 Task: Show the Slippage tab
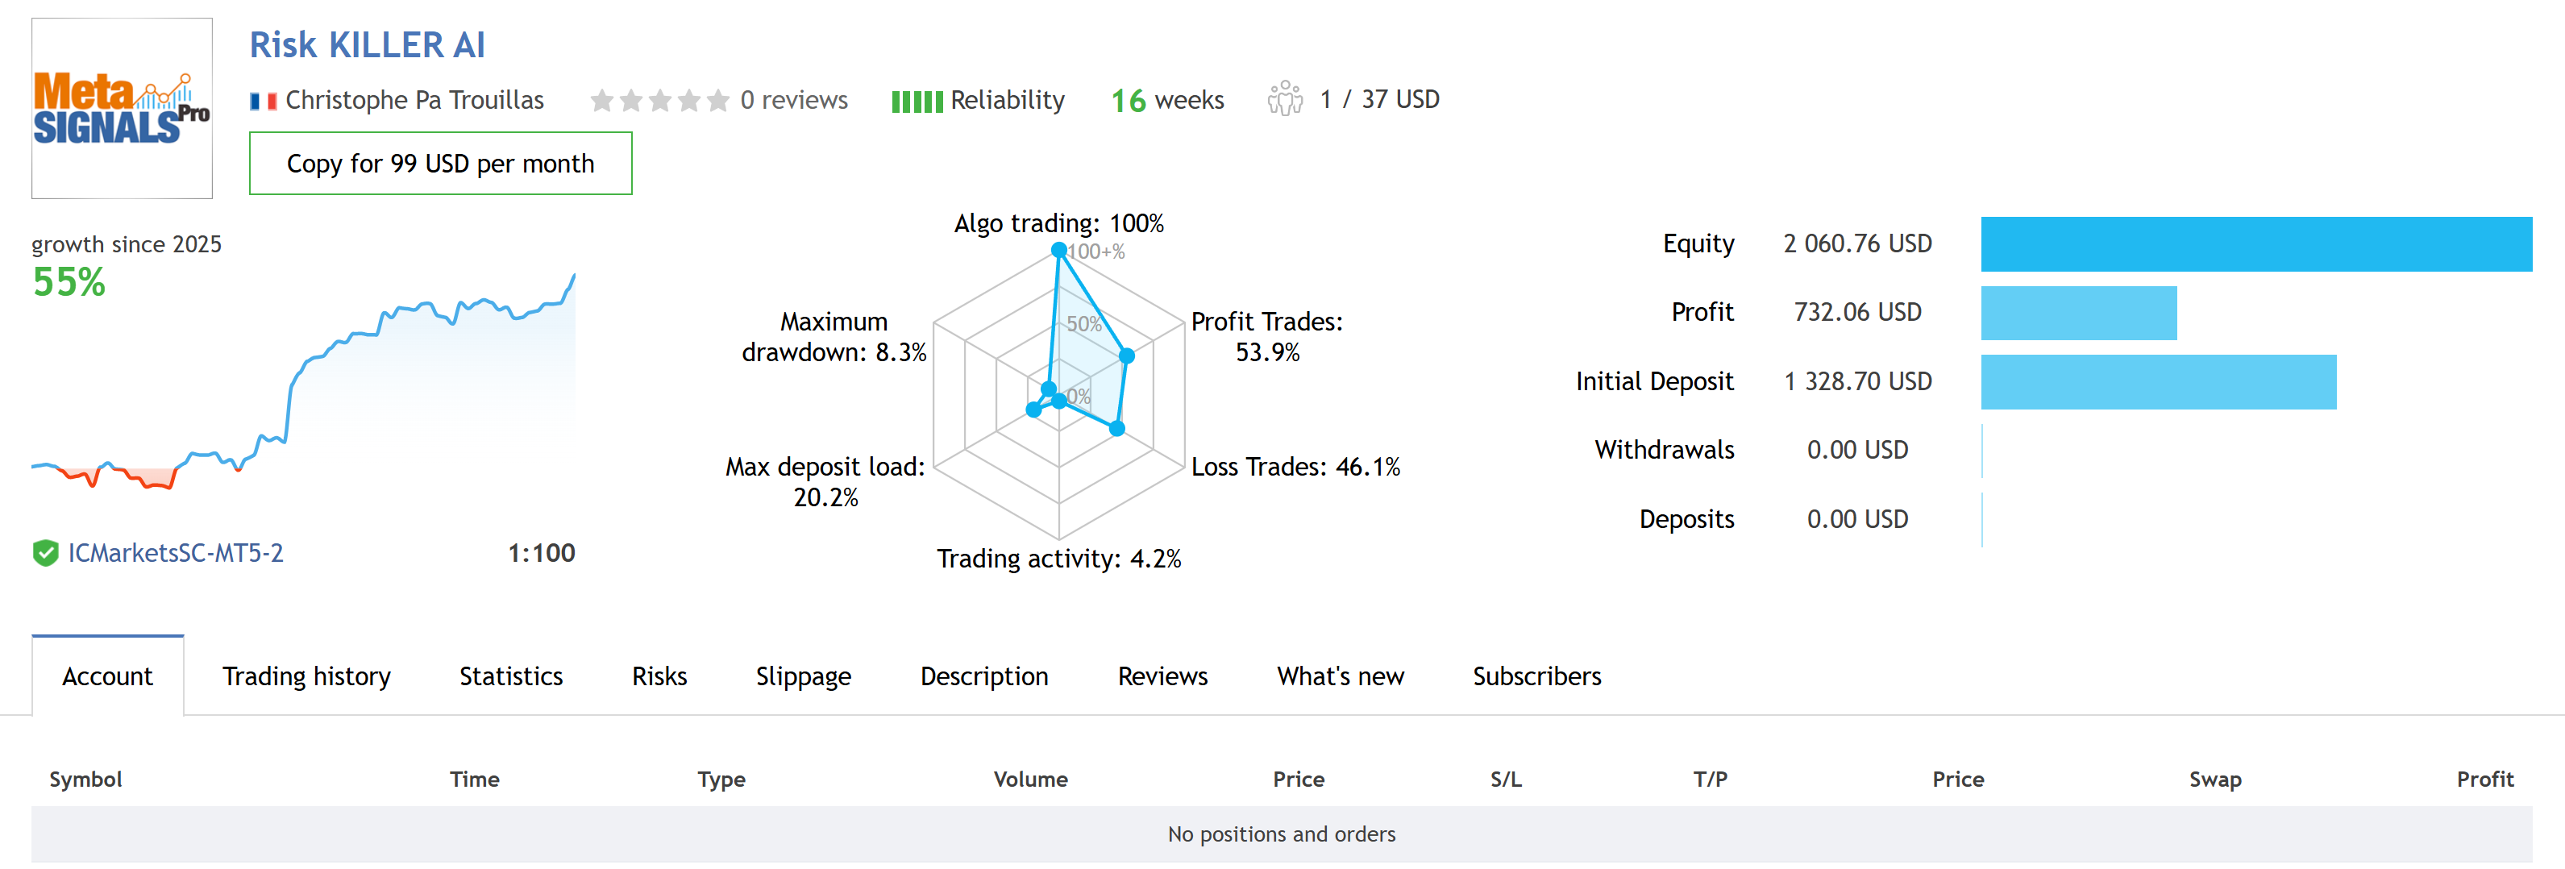coord(803,676)
